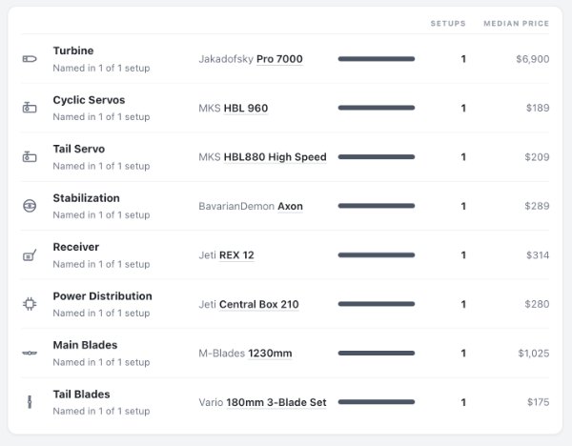The width and height of the screenshot is (572, 446).
Task: Click the Receiver row icon
Action: (30, 254)
